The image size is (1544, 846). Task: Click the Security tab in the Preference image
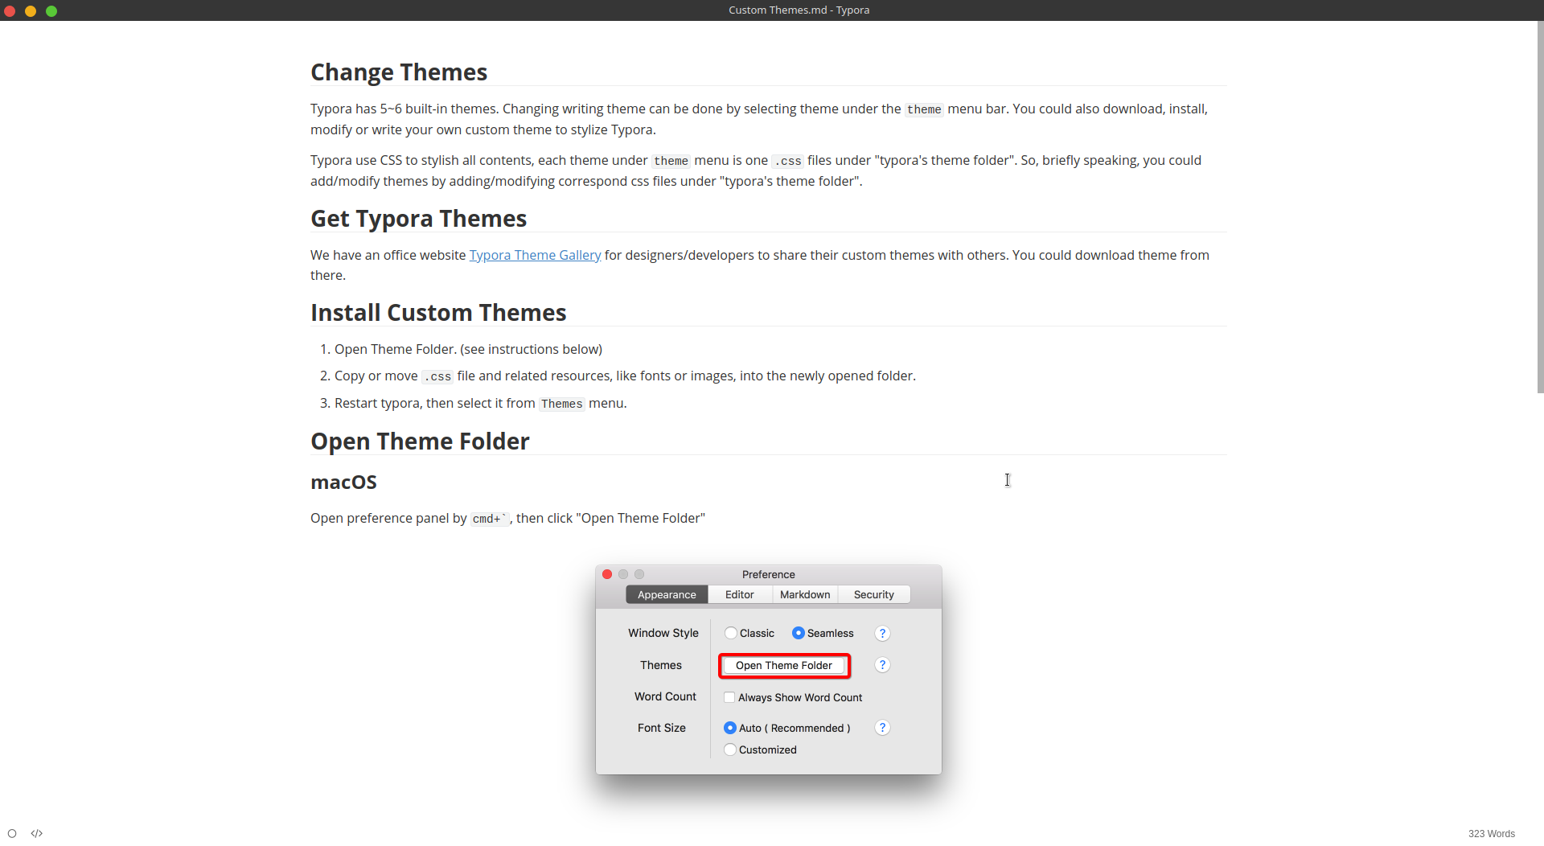coord(873,594)
